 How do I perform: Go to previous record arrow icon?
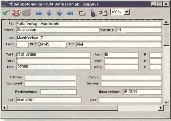pos(49,13)
